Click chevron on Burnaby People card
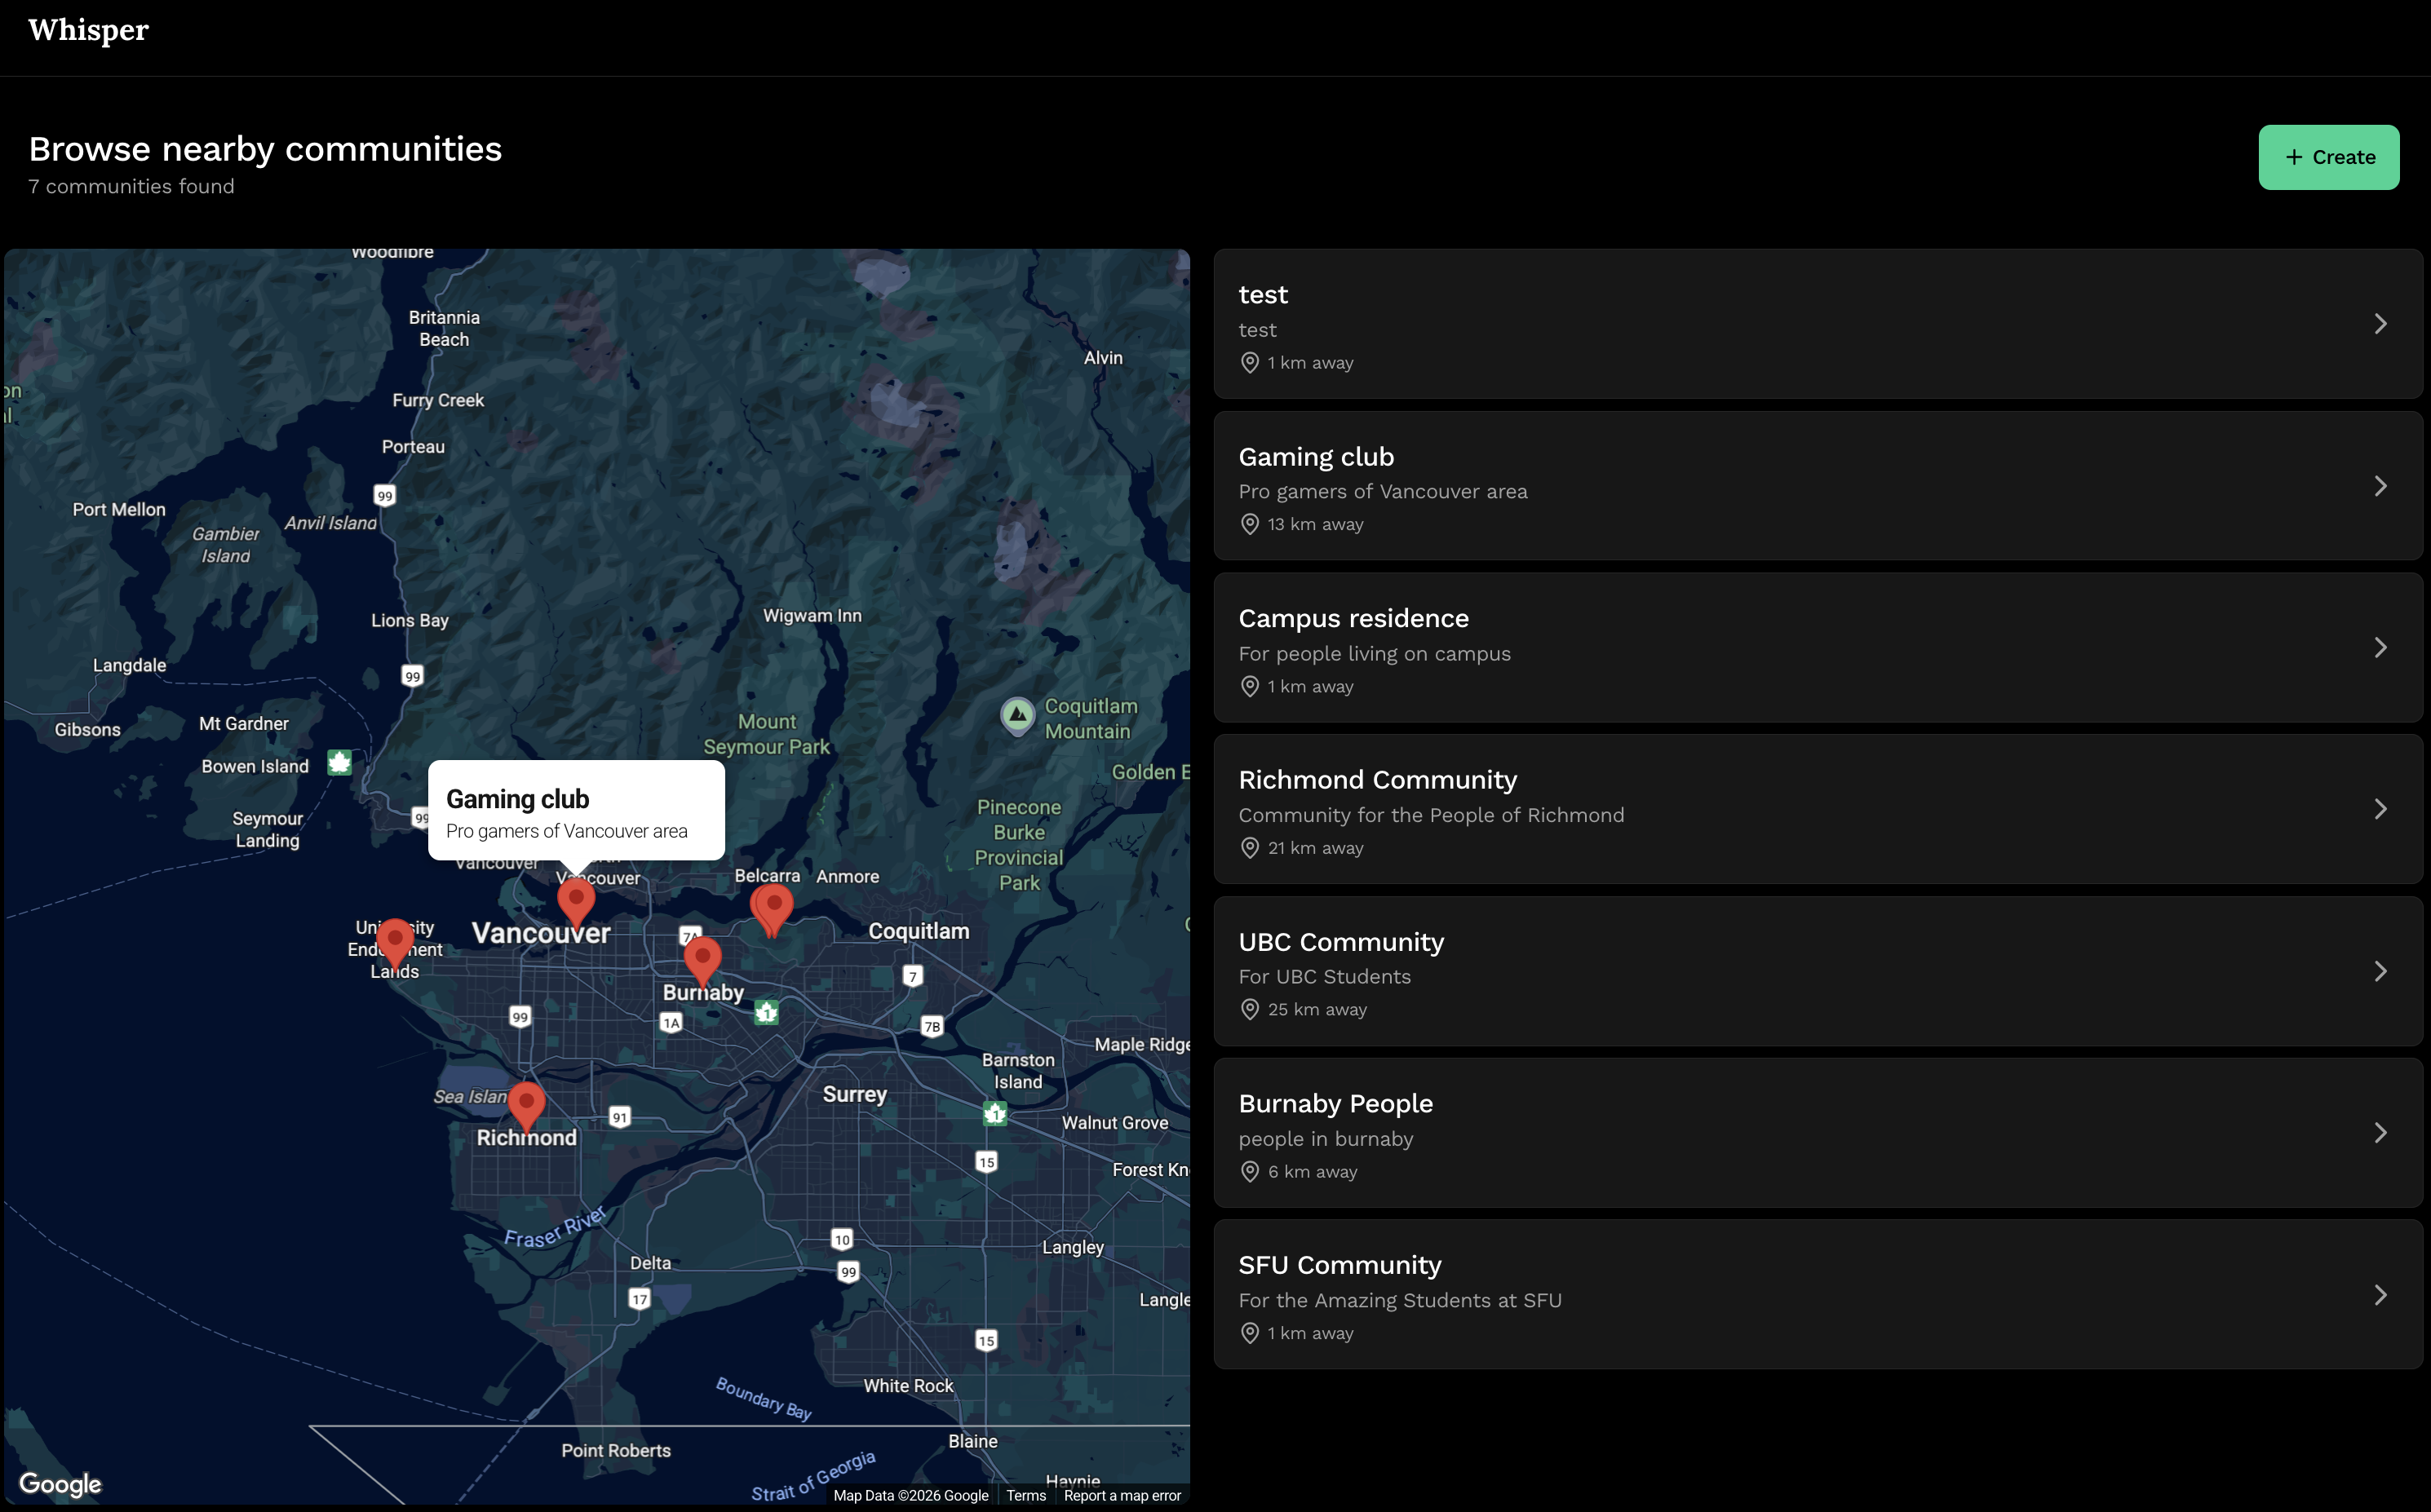The image size is (2431, 1512). pyautogui.click(x=2380, y=1133)
